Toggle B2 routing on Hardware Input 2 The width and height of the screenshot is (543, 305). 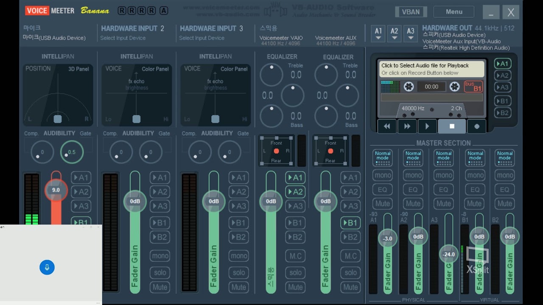point(160,237)
